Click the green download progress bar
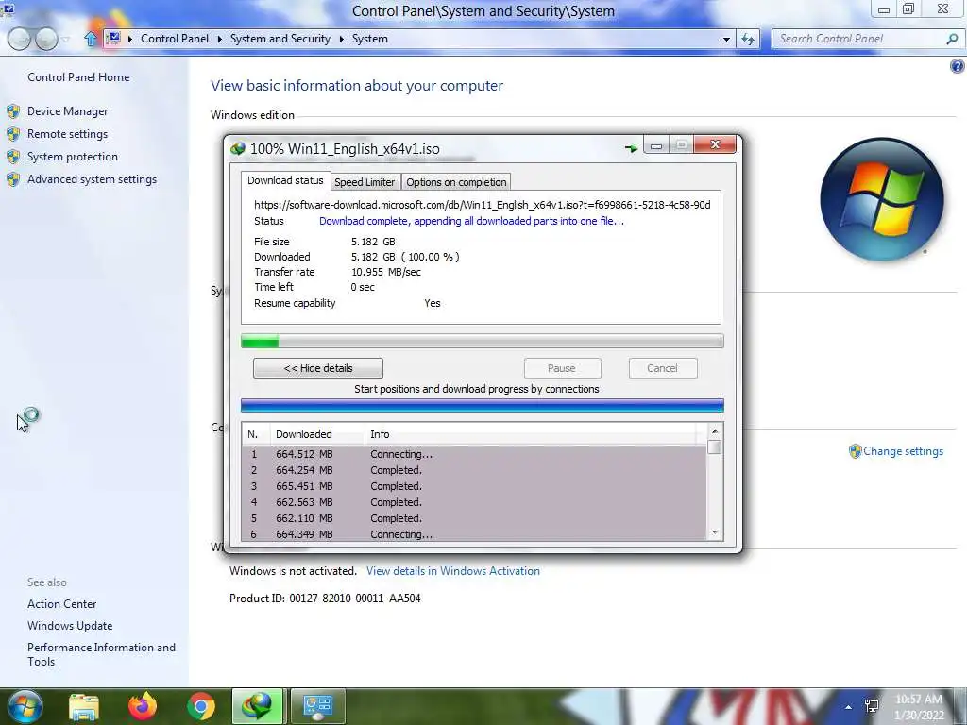Screen dimensions: 967x725 pos(483,341)
